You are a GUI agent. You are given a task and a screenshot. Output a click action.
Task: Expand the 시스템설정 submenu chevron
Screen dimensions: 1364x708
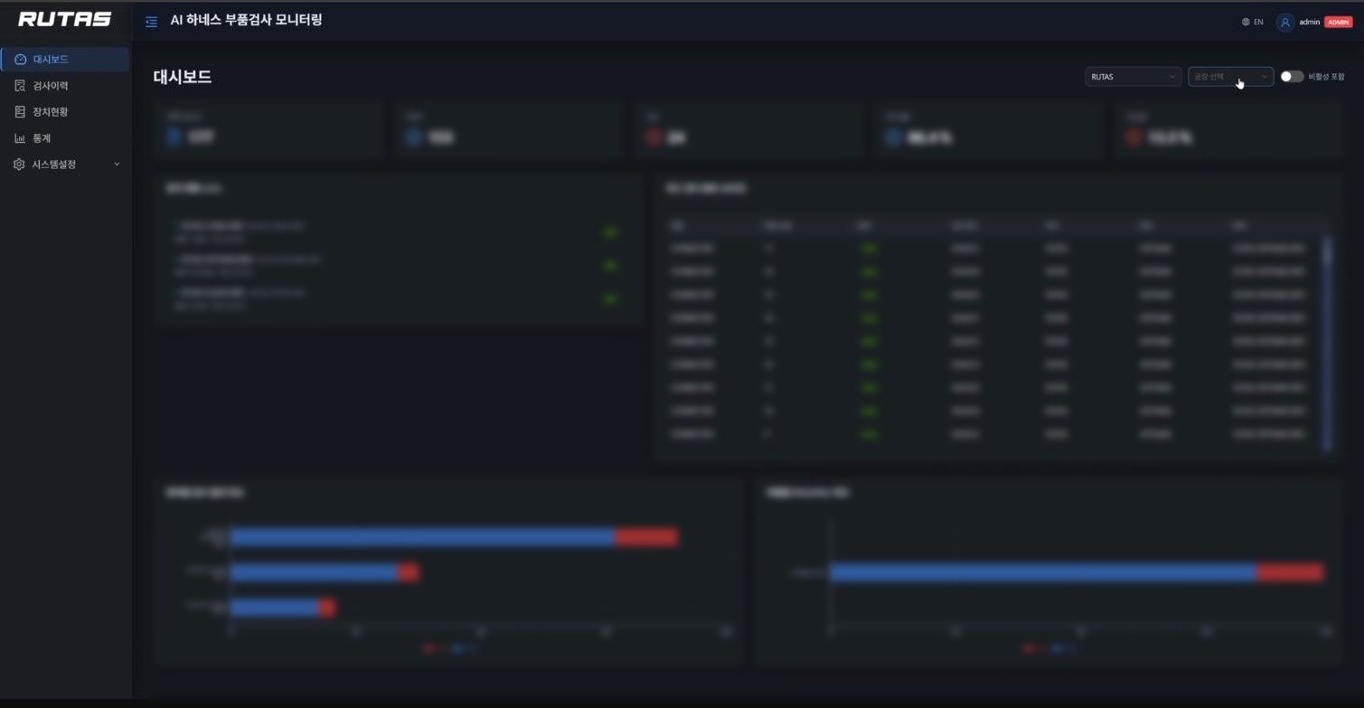(117, 165)
